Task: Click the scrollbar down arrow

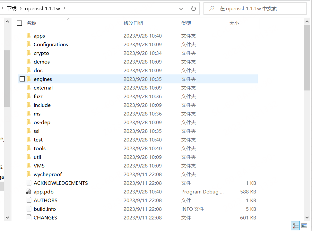Action: pos(307,218)
